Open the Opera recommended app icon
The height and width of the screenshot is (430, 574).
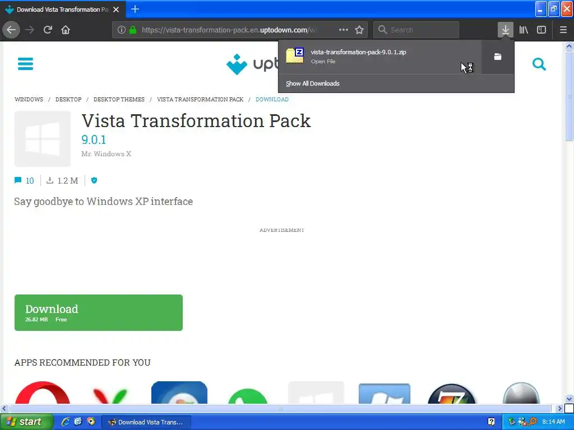tap(43, 392)
